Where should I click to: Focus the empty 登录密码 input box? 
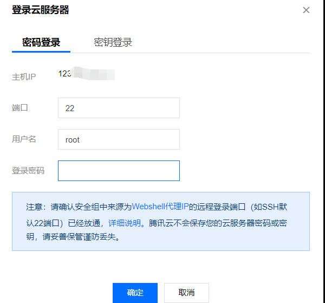[119, 171]
